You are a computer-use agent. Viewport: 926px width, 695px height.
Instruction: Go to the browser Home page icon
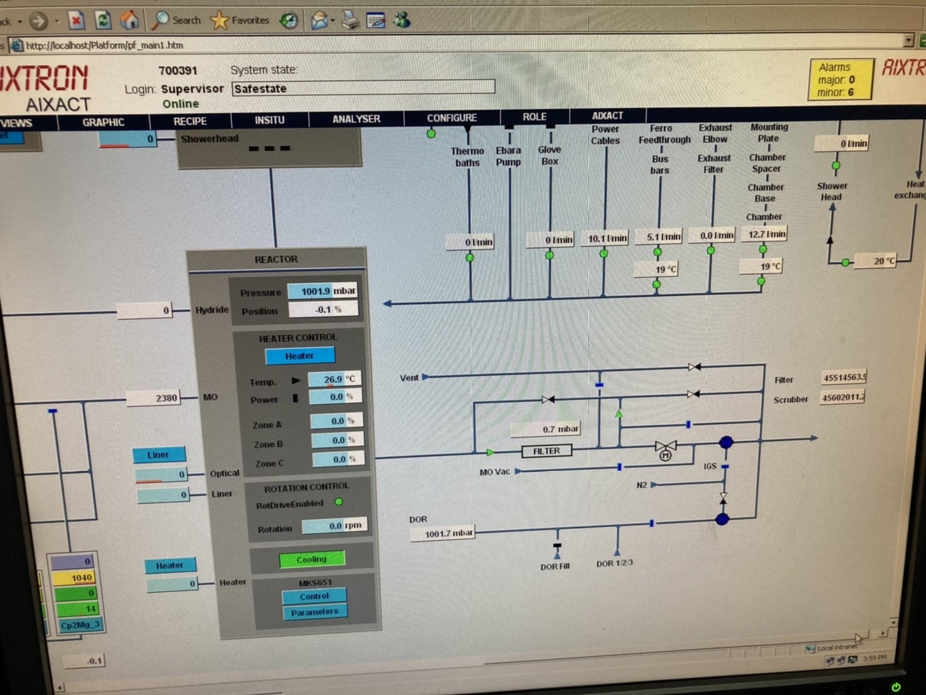(x=130, y=21)
